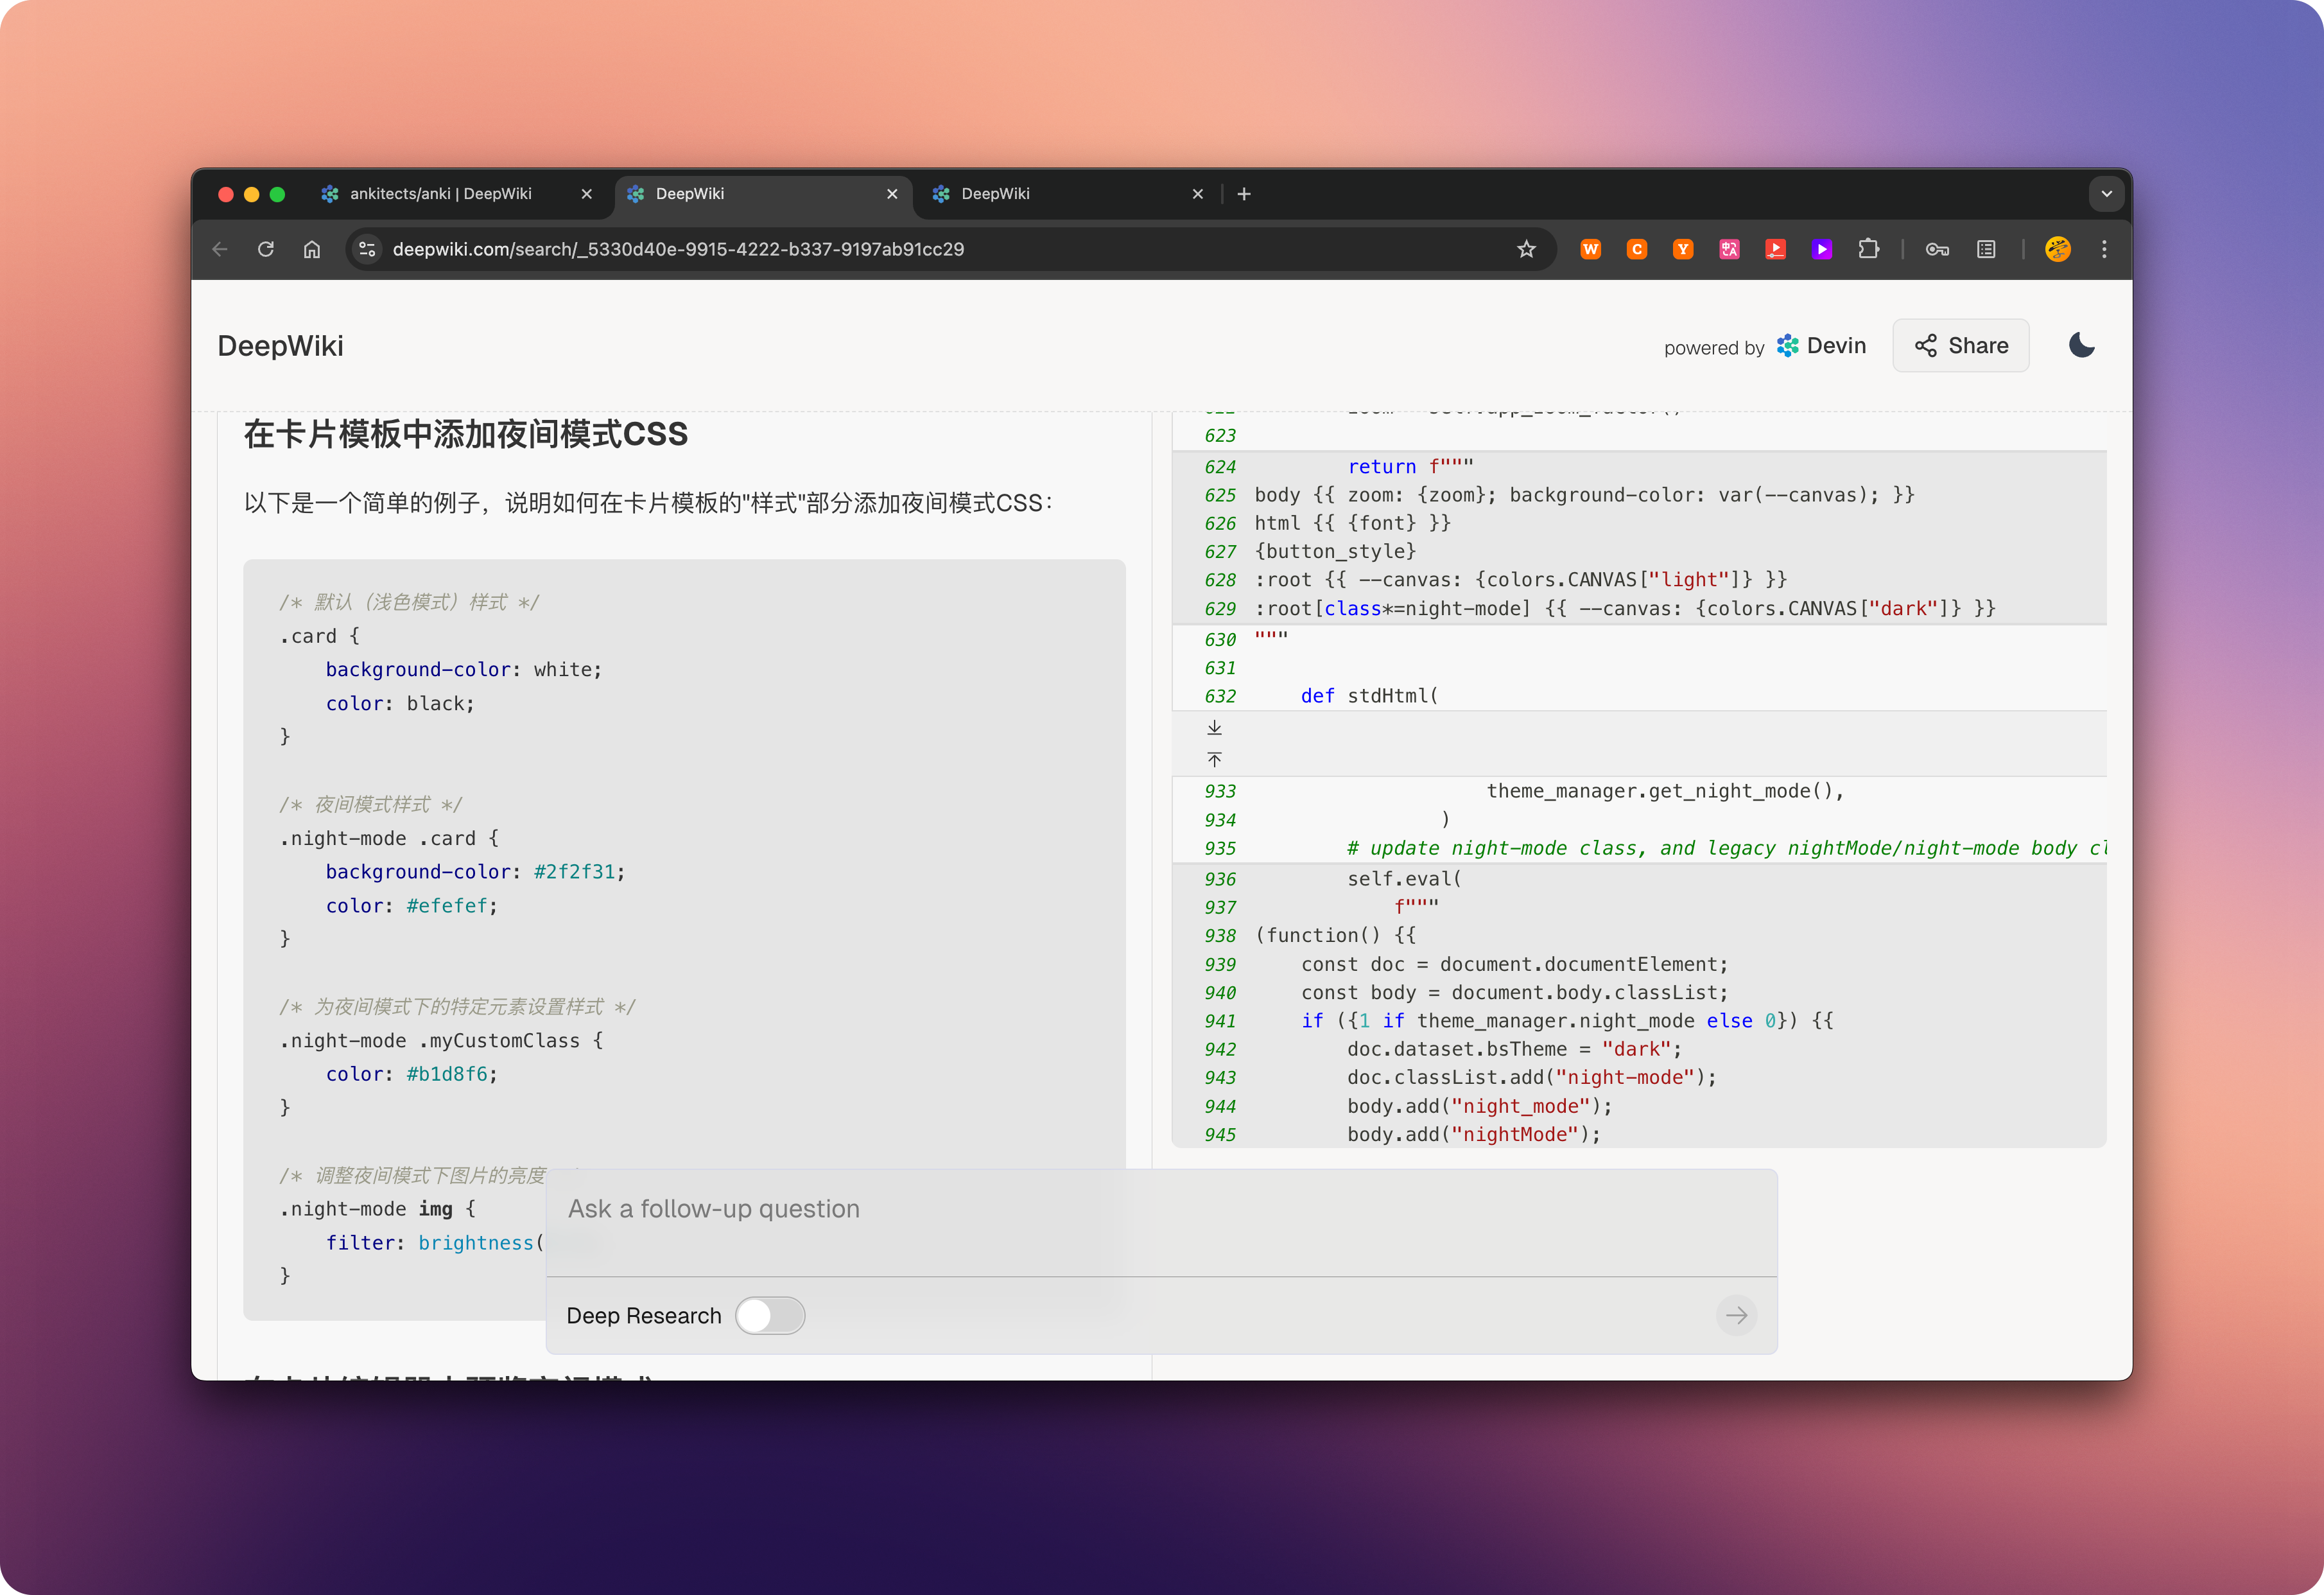Open the password manager key icon

1937,249
